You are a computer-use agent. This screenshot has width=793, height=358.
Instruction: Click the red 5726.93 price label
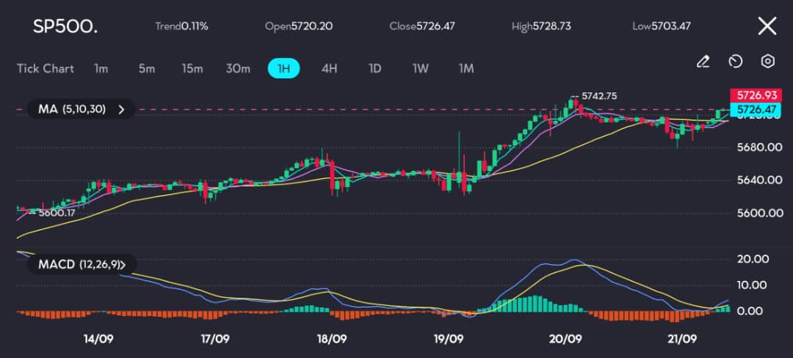click(x=756, y=95)
